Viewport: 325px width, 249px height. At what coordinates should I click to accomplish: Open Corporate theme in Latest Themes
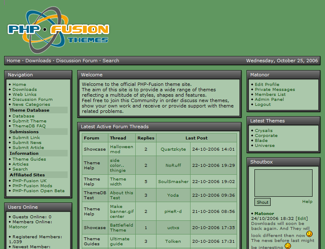(x=266, y=135)
